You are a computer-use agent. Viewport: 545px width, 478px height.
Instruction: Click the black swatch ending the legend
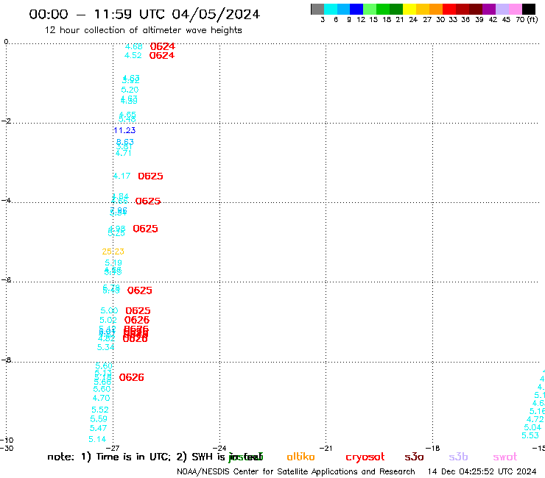[529, 9]
